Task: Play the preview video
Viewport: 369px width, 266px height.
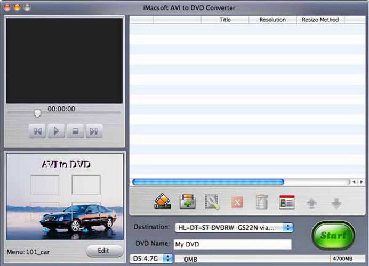Action: tap(56, 131)
